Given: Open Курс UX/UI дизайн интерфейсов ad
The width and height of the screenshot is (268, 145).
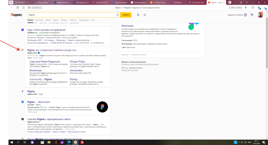Looking at the screenshot, I should point(47,30).
